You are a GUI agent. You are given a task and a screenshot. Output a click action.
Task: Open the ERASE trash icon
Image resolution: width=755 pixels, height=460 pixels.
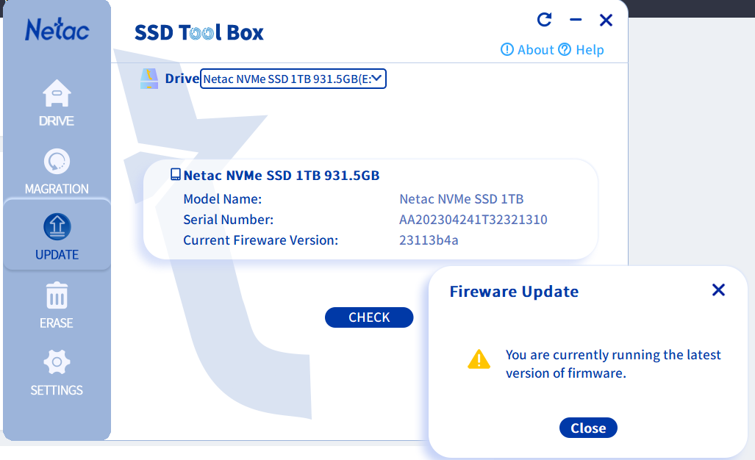57,295
